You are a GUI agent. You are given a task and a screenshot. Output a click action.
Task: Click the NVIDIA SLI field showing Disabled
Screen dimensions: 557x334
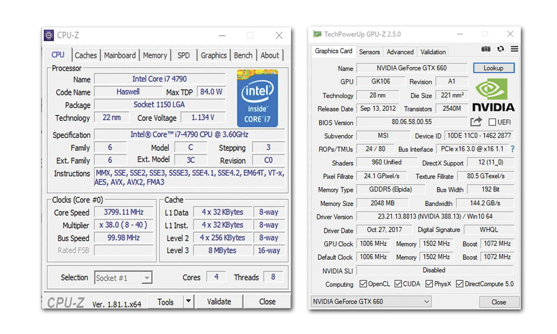[435, 270]
